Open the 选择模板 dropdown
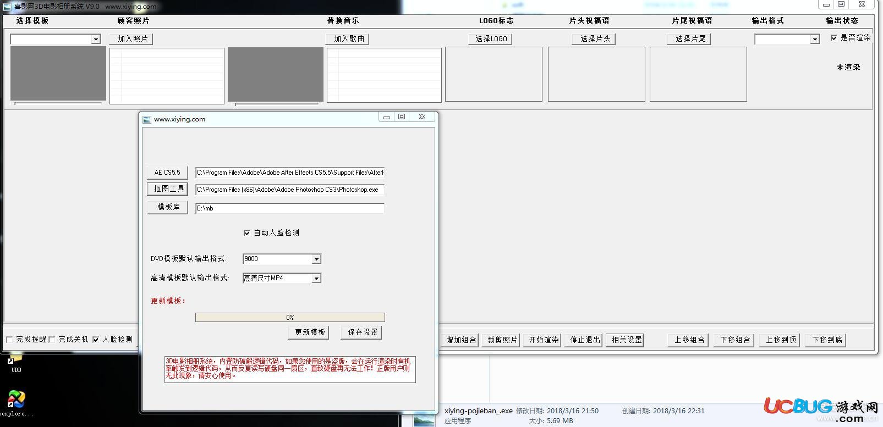 [x=96, y=40]
